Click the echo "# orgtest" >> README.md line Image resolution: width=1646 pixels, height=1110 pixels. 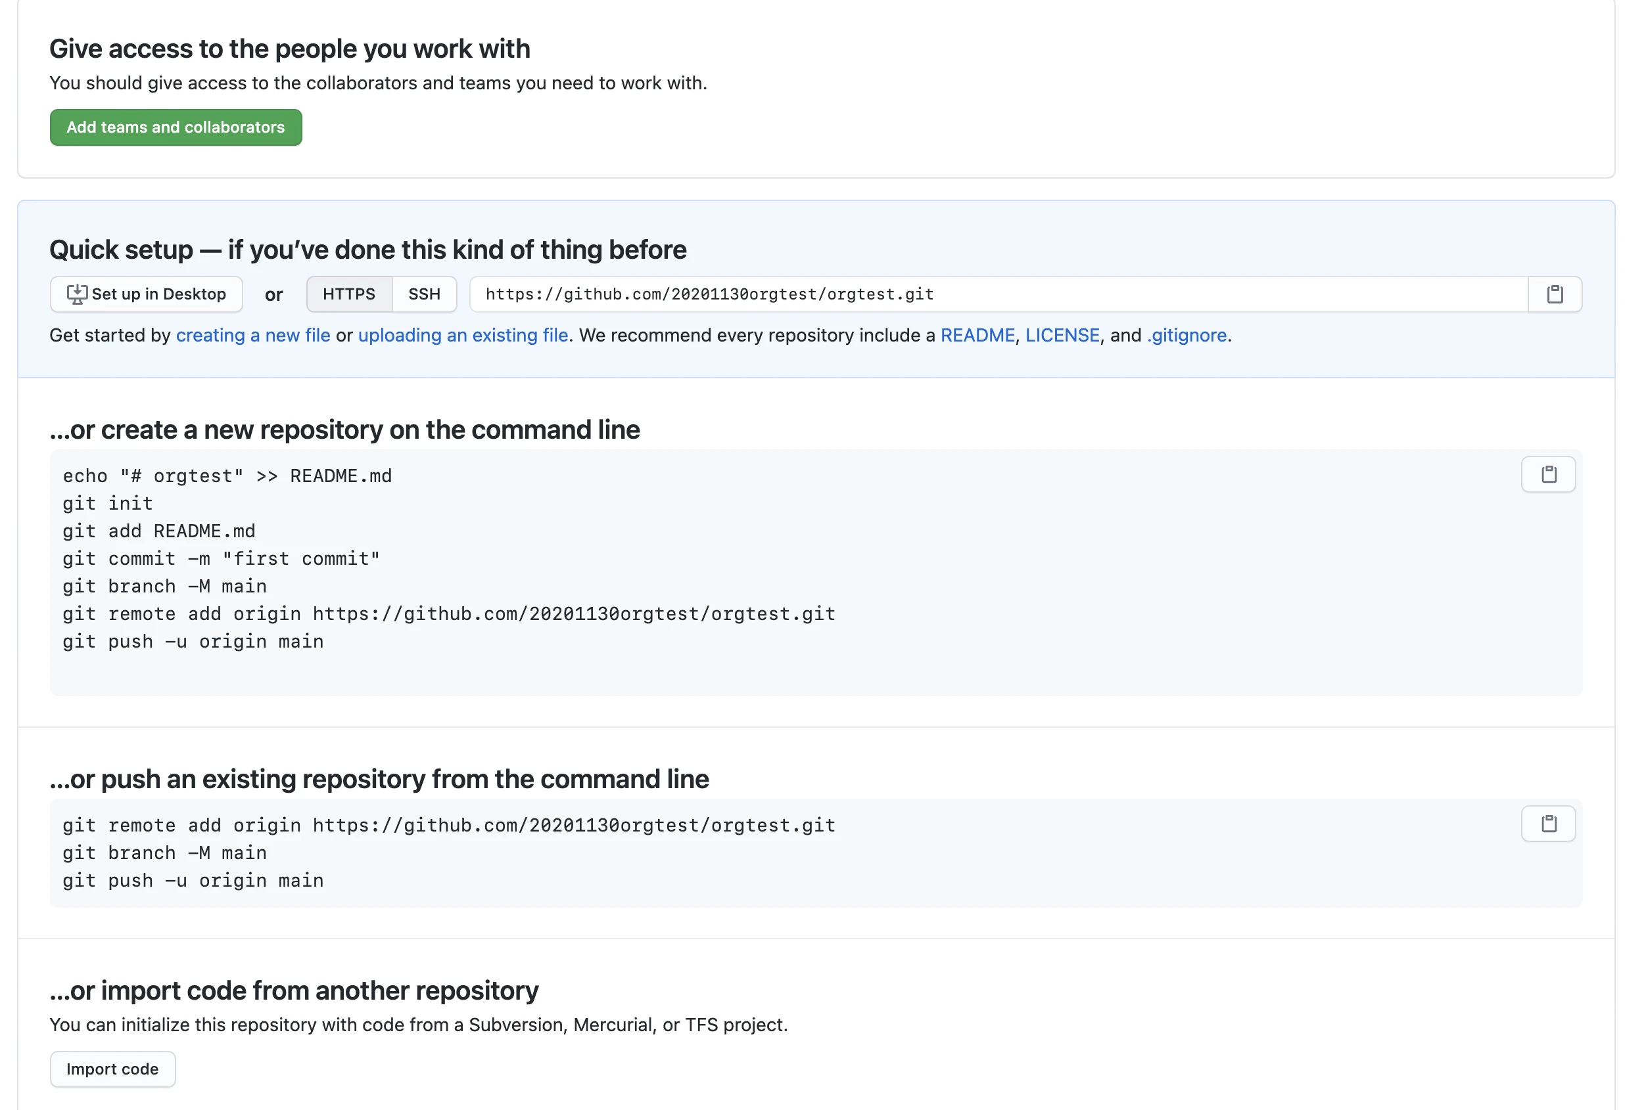[x=227, y=476]
